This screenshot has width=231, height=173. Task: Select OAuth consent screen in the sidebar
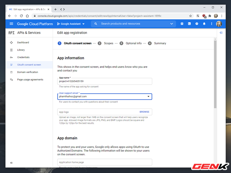pyautogui.click(x=29, y=65)
